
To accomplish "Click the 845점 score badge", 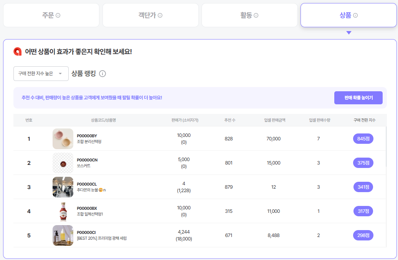I will [x=363, y=138].
